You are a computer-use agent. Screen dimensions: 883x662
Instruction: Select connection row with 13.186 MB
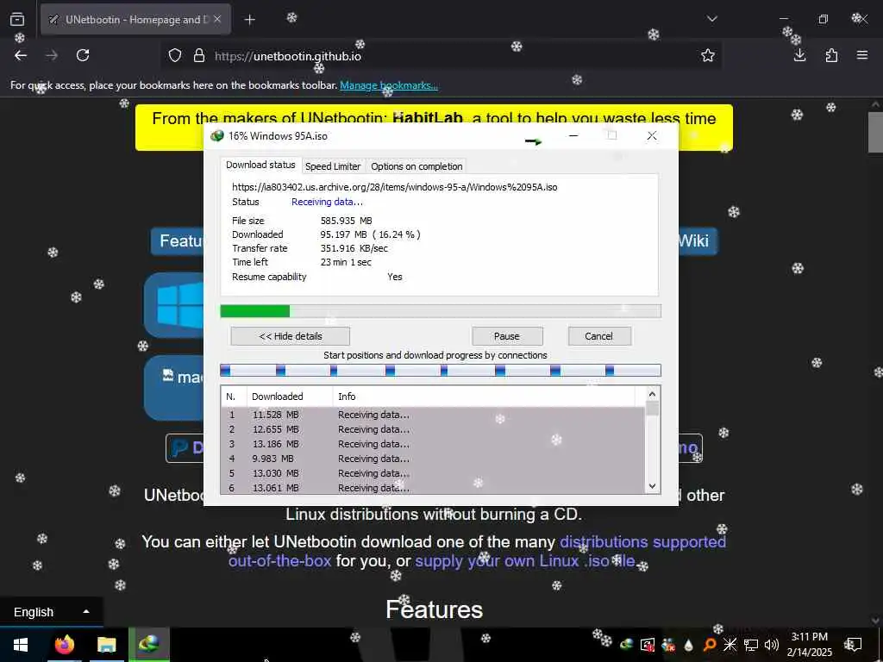(433, 444)
